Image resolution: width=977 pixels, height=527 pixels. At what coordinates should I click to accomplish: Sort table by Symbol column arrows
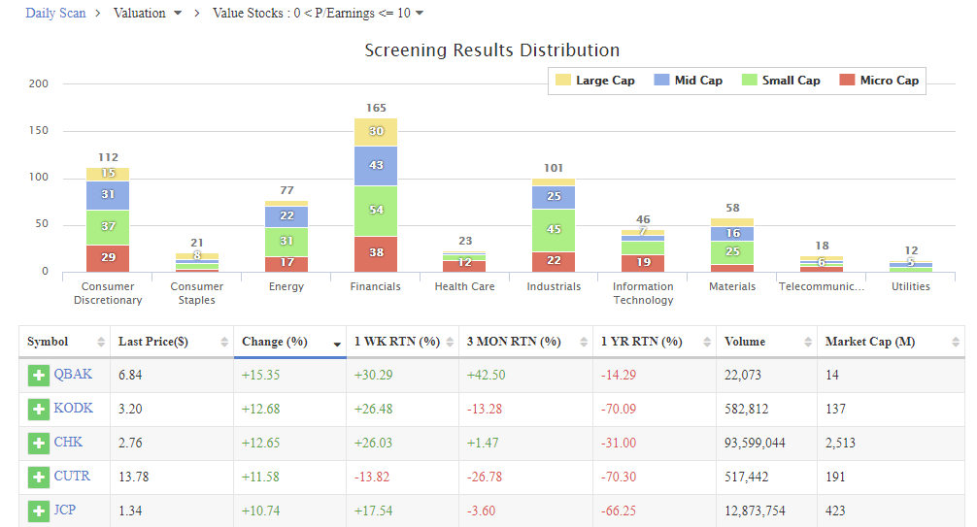101,342
